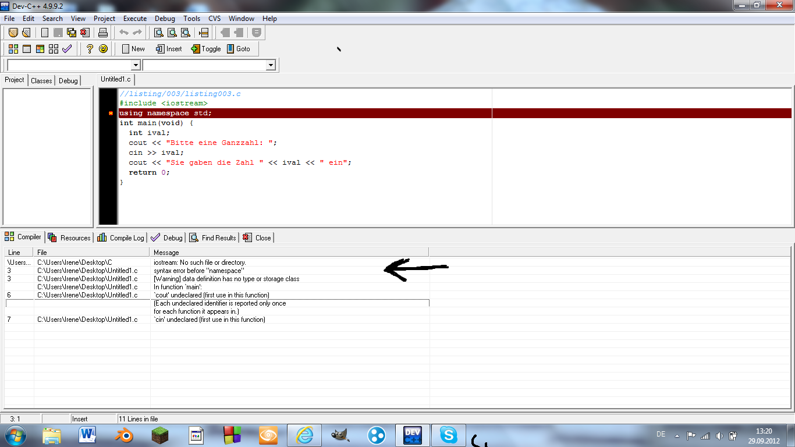Click the error marker beside line 3
This screenshot has height=447, width=795.
point(110,113)
